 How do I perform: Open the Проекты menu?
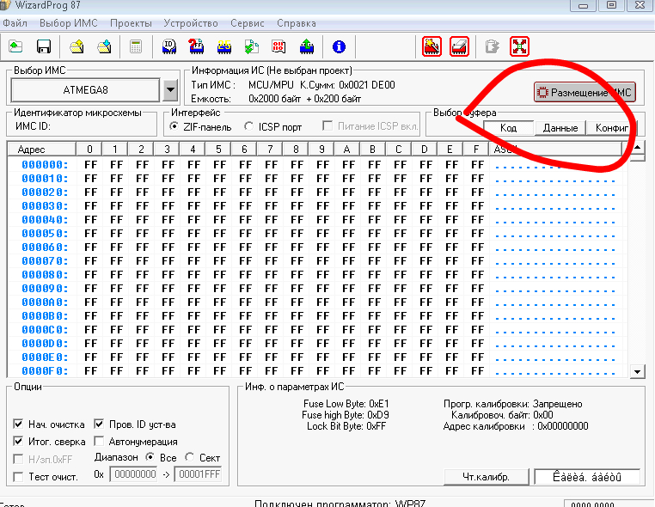(130, 23)
